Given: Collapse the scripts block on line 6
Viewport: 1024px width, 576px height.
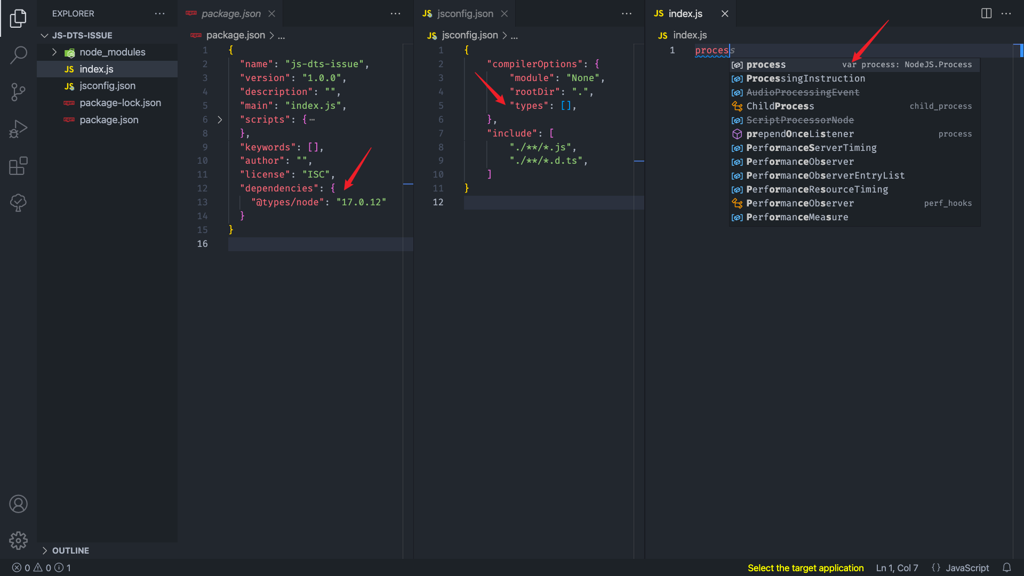Looking at the screenshot, I should click(x=220, y=119).
